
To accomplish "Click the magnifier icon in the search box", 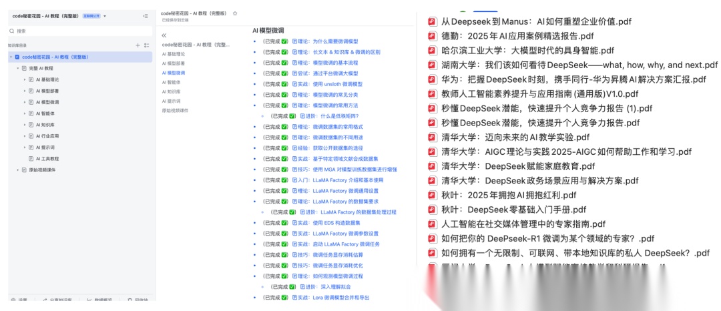I will 13,31.
